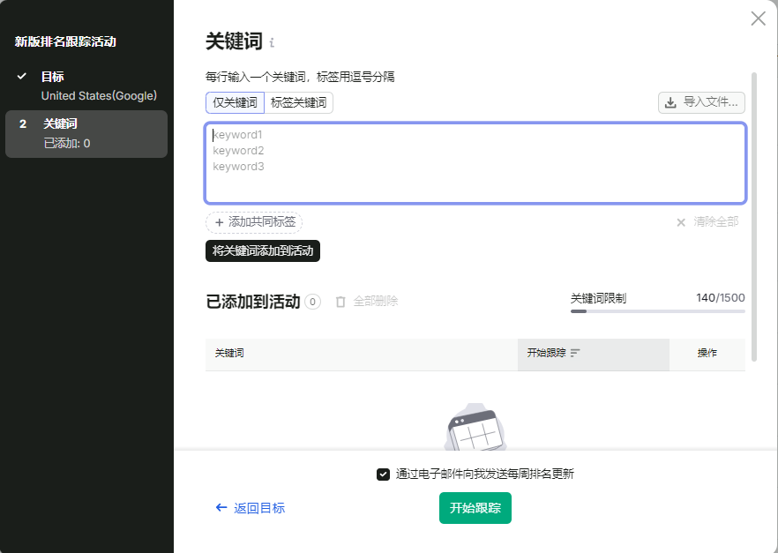778x553 pixels.
Task: Click the added keywords count badge 0
Action: pyautogui.click(x=312, y=302)
